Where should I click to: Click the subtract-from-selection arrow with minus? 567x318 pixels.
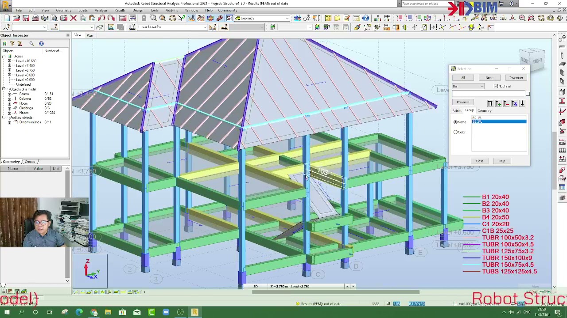(506, 103)
